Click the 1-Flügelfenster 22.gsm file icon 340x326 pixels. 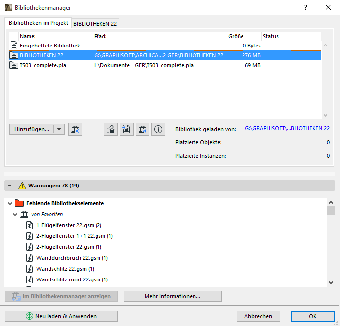coord(30,225)
